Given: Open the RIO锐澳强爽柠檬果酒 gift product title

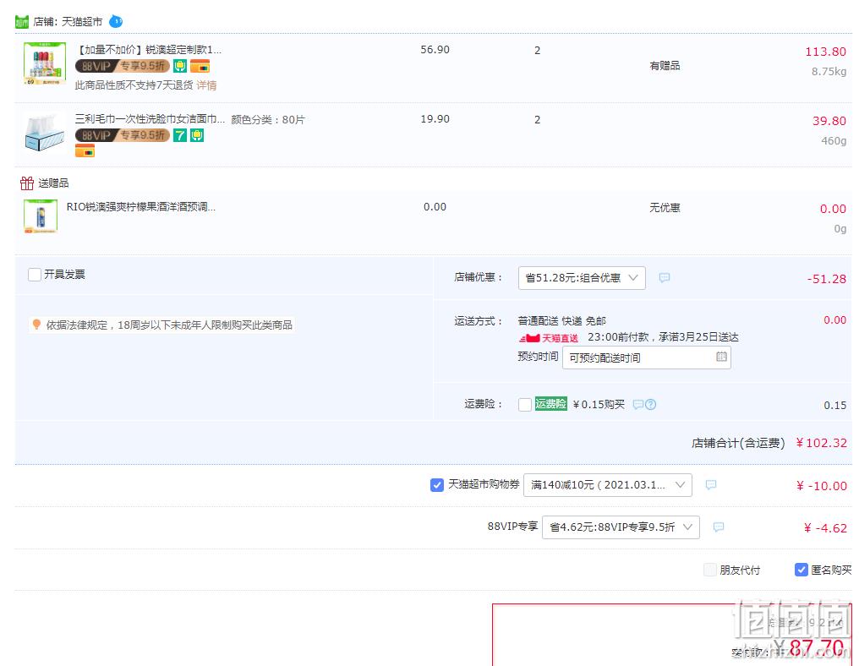Looking at the screenshot, I should tap(141, 206).
